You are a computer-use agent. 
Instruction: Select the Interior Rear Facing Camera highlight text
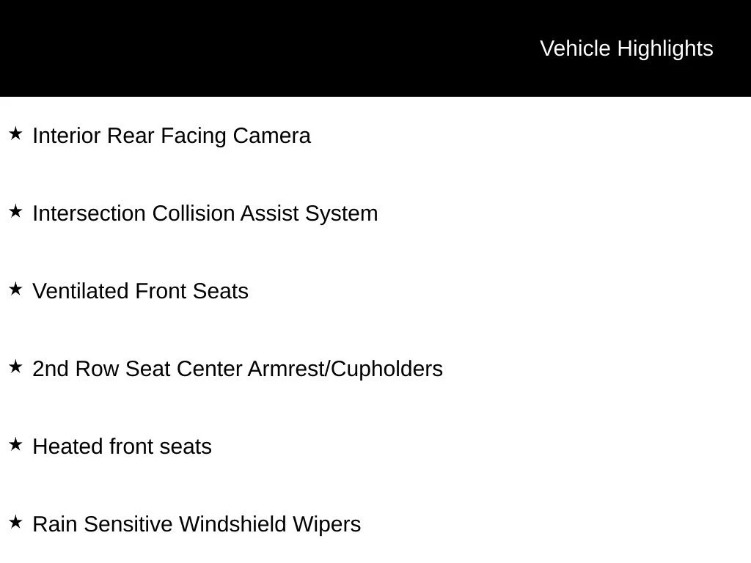click(172, 136)
